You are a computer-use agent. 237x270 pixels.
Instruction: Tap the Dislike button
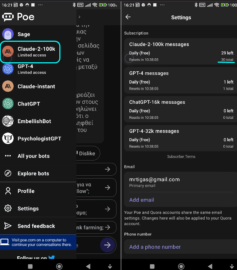[88, 153]
